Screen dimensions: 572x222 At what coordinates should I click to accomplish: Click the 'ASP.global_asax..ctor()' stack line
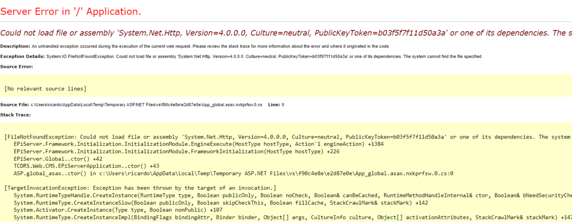[x=233, y=173]
